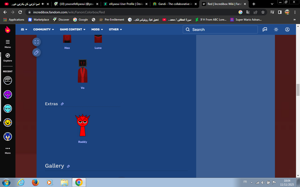The image size is (300, 187).
Task: Edit the Gallery section pencil icon
Action: click(68, 166)
